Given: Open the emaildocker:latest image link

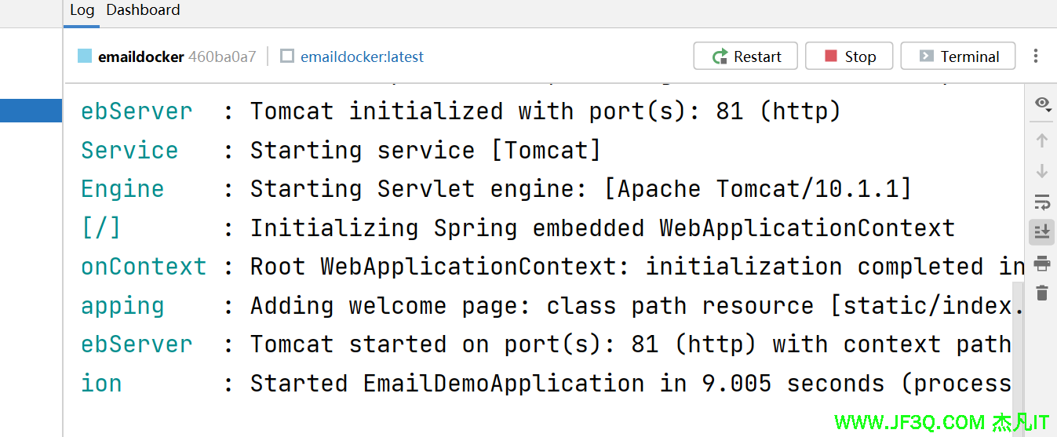Looking at the screenshot, I should 362,56.
